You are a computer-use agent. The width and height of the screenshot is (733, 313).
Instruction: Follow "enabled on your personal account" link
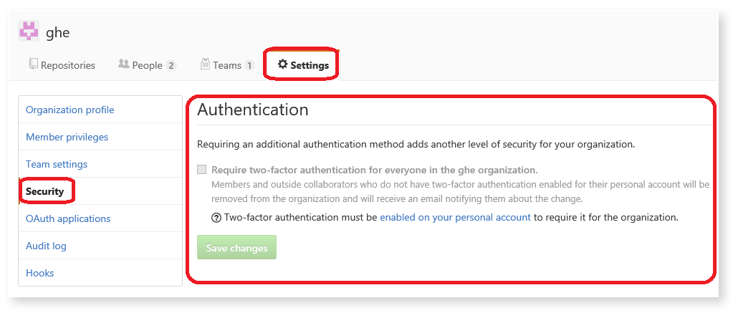[x=455, y=217]
